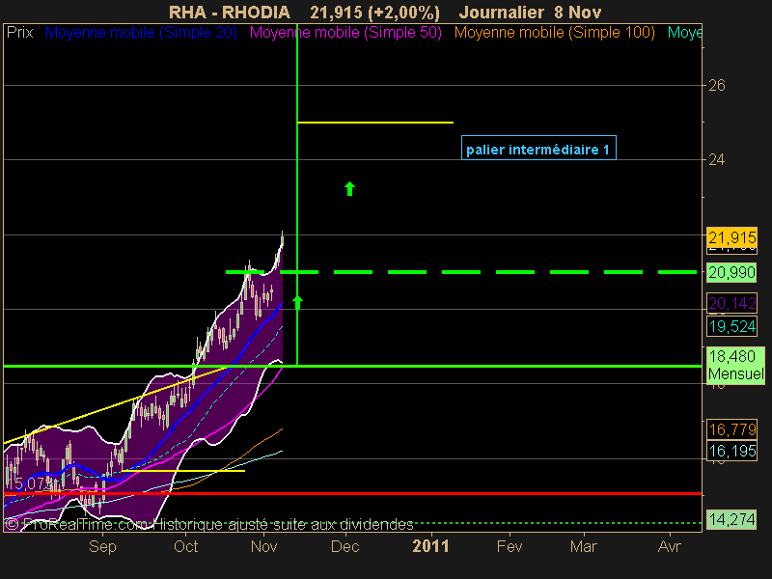Select the green vertical line

[x=297, y=195]
